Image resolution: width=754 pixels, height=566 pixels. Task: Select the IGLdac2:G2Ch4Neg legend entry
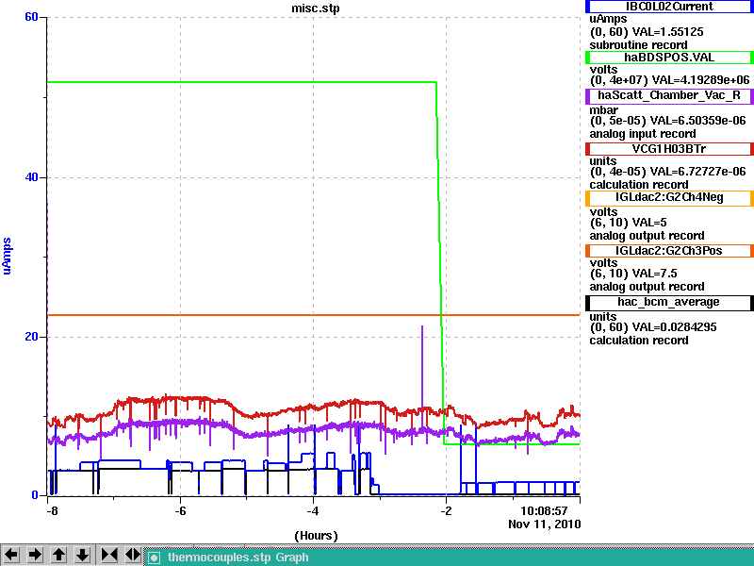pyautogui.click(x=669, y=198)
